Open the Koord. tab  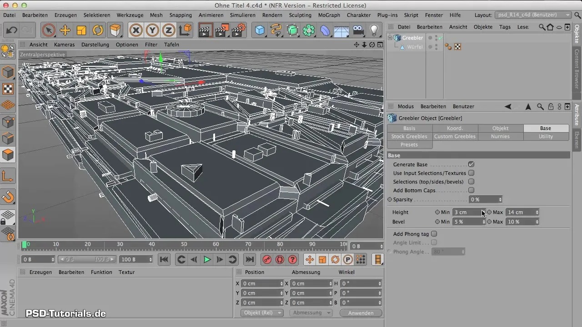[x=455, y=128]
